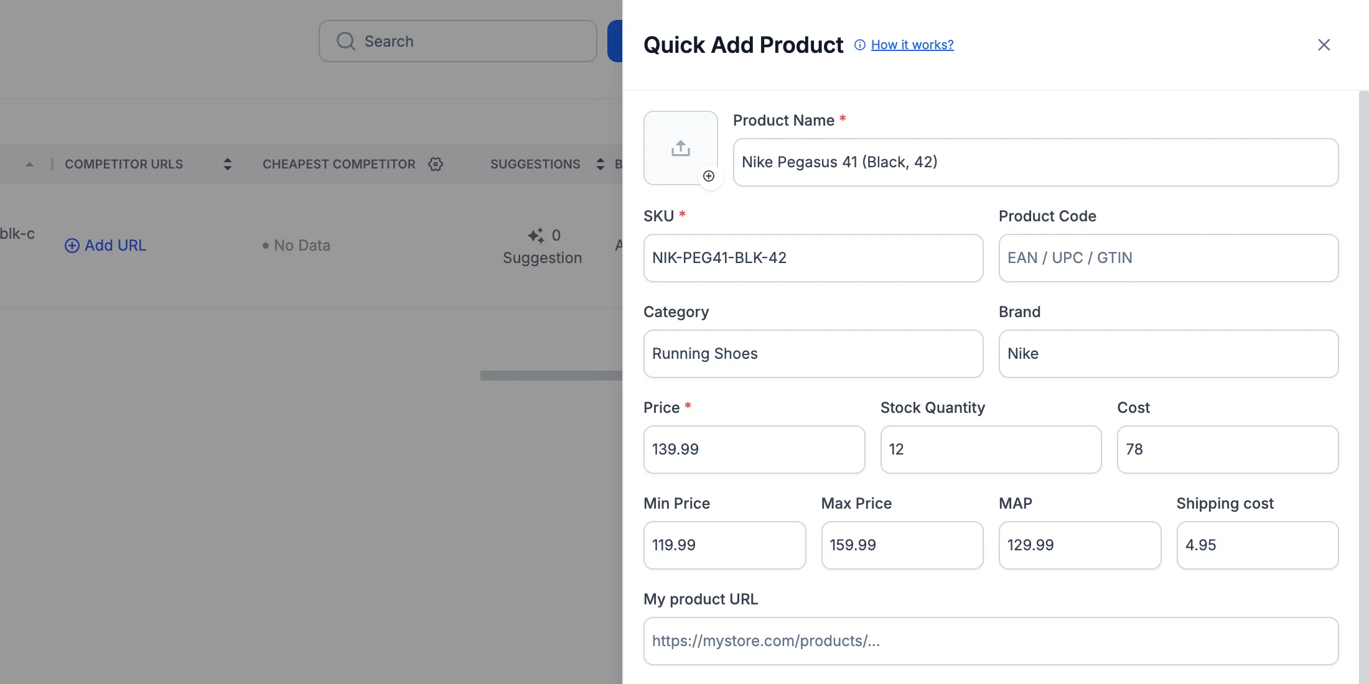Click the table's horizontal scrollbar
The width and height of the screenshot is (1369, 684).
coord(551,376)
